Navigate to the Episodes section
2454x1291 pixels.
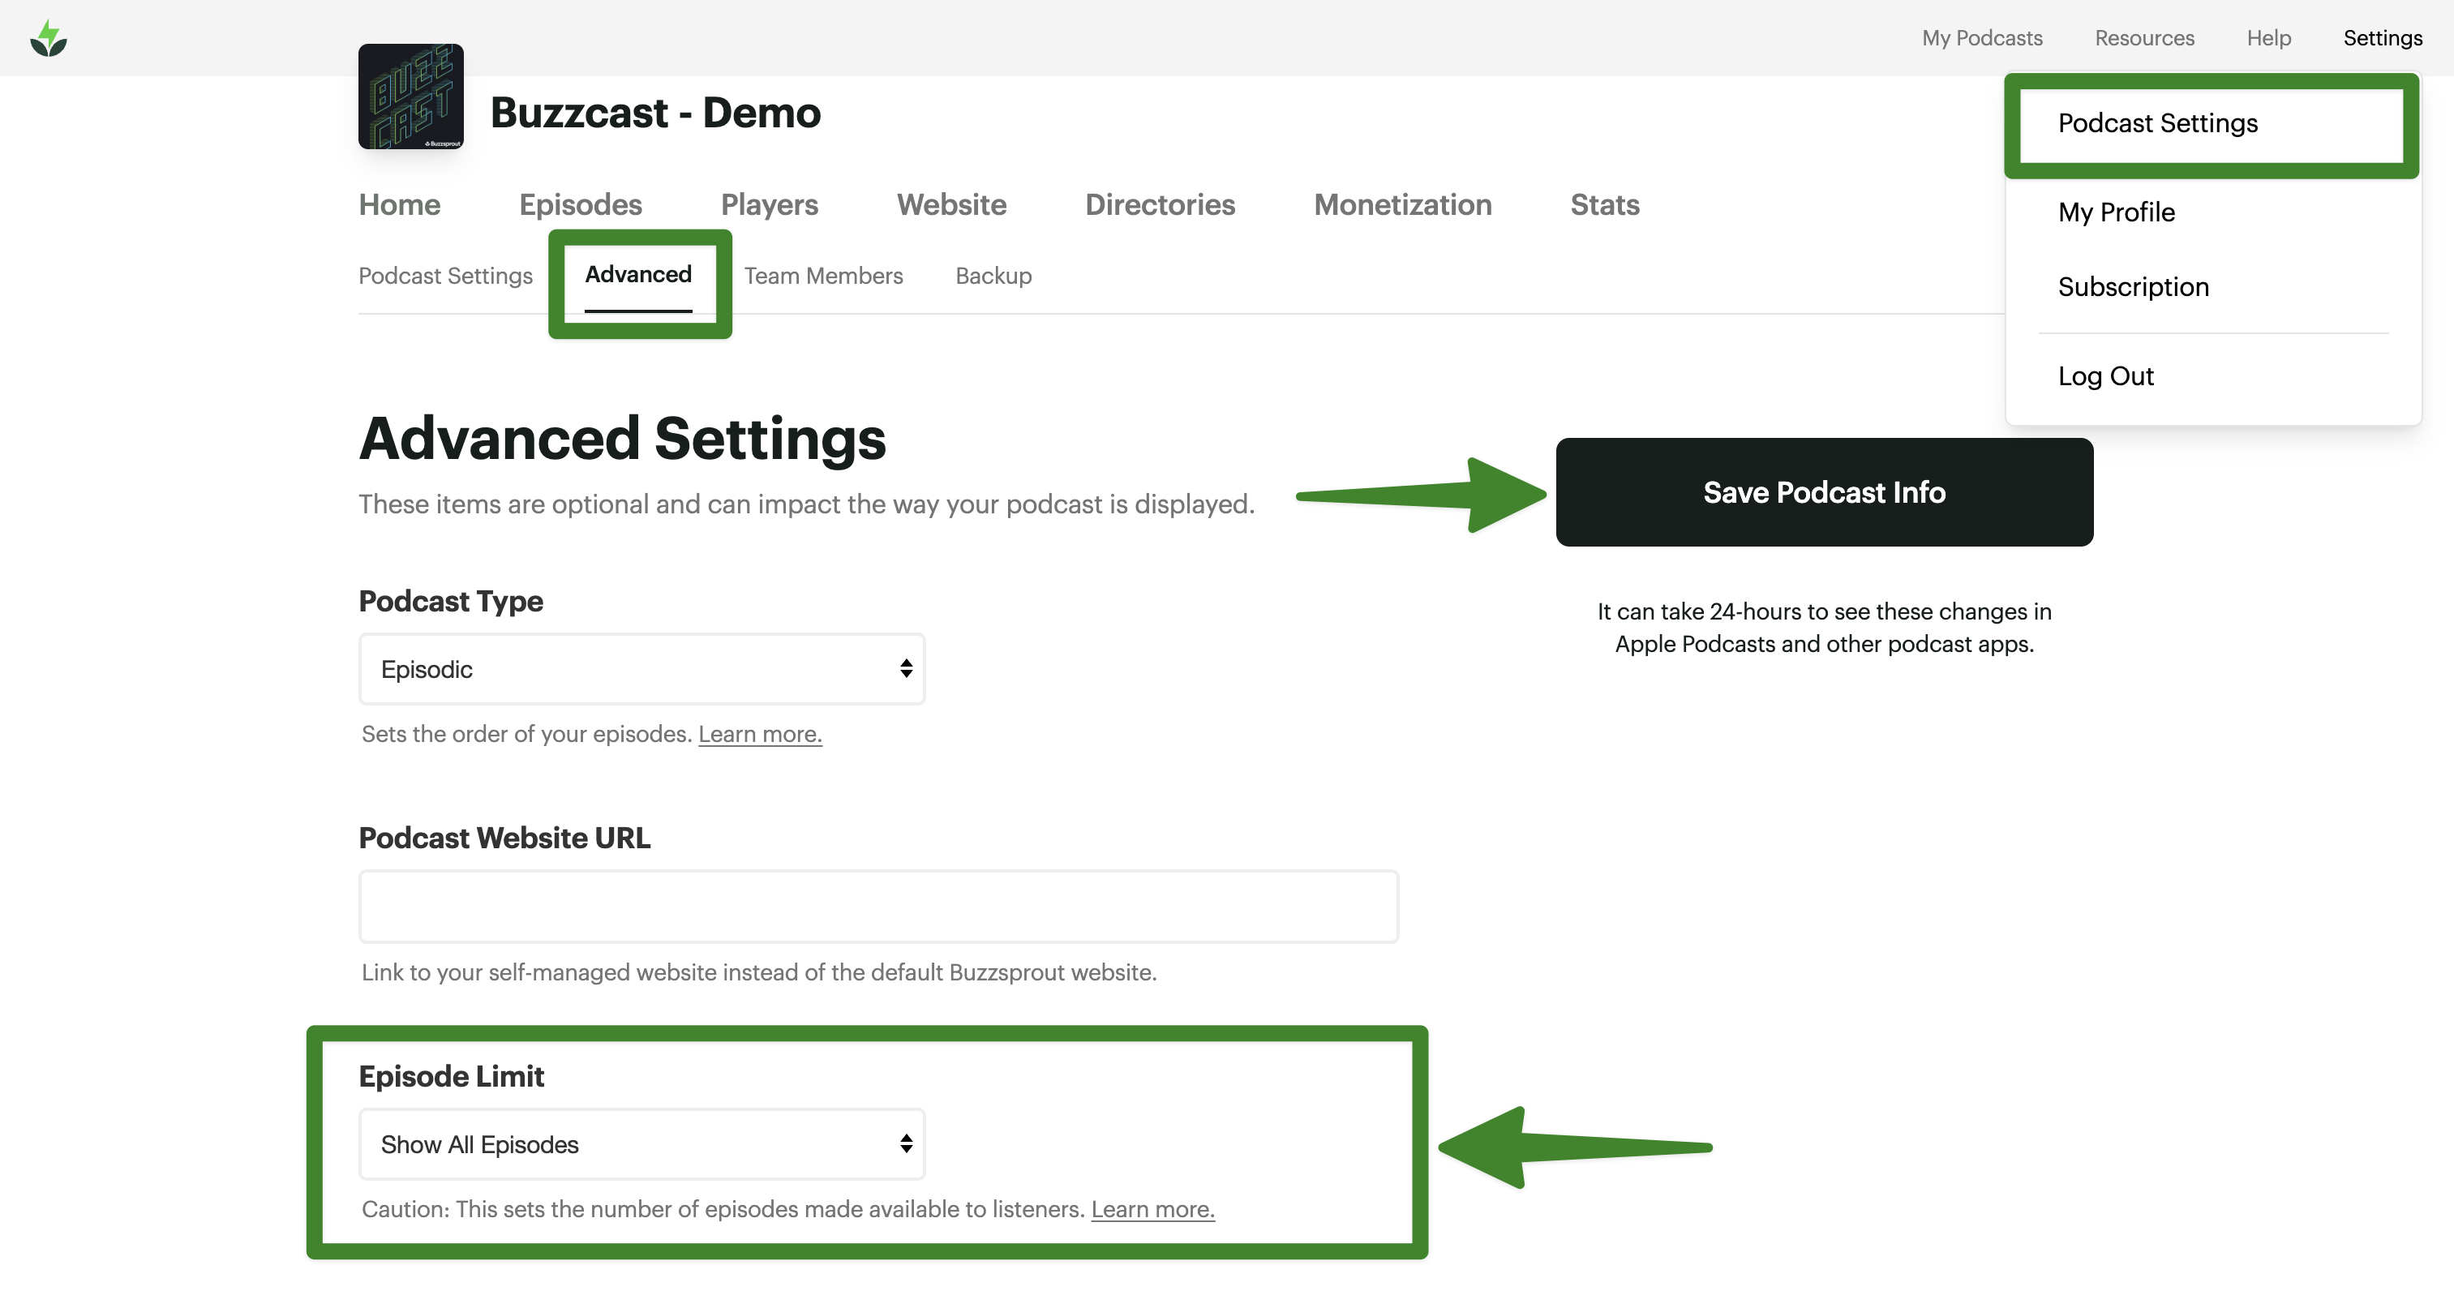coord(580,205)
